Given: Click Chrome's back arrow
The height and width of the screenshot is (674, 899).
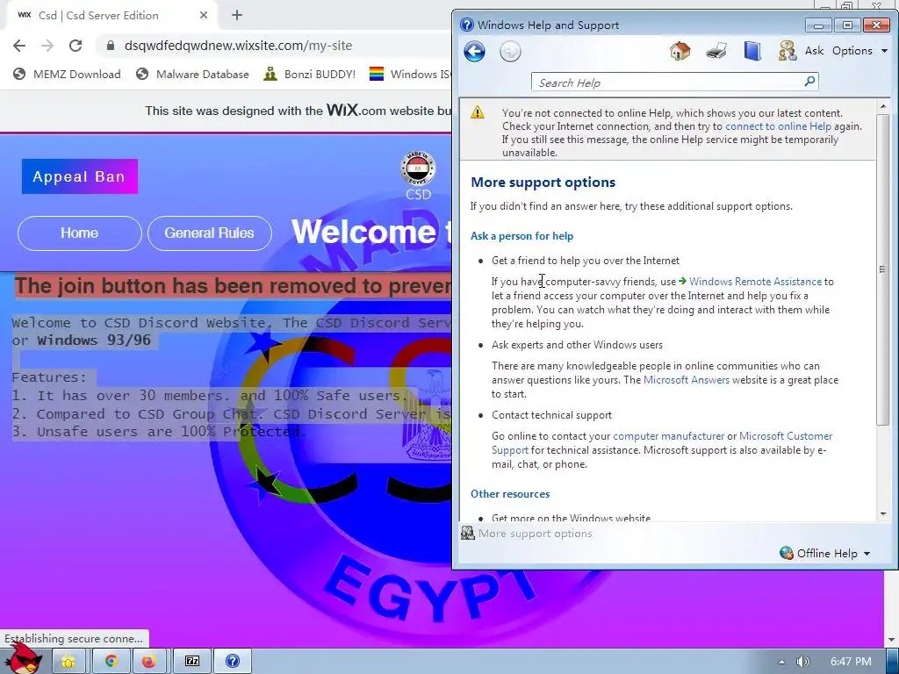Looking at the screenshot, I should 19,46.
